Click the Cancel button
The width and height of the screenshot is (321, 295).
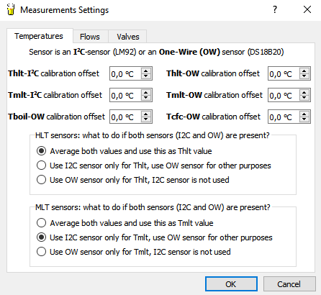[x=289, y=284]
